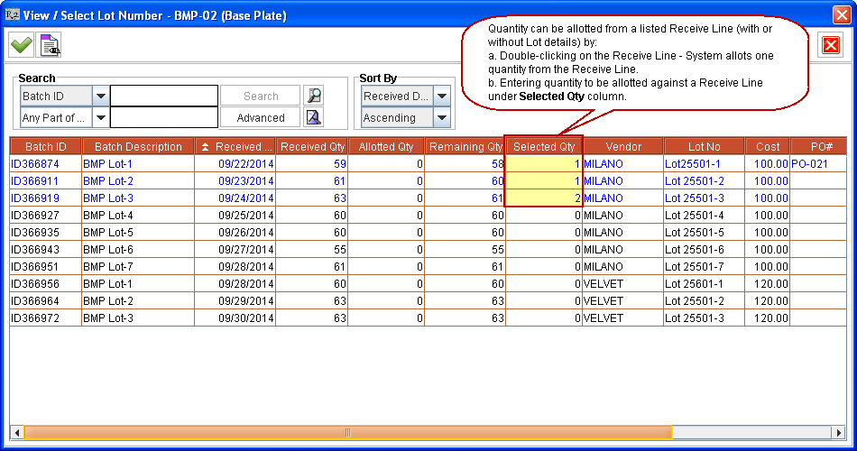This screenshot has width=857, height=451.
Task: Click the right arrow of the horizontal scrollbar
Action: pos(839,432)
